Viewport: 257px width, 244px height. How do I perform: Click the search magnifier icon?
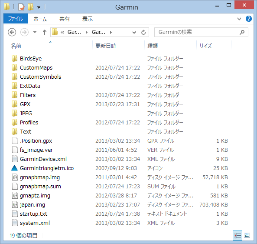coord(242,32)
